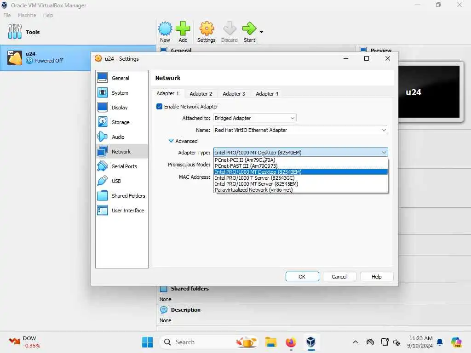Screen dimensions: 471x353
Task: Click the Help button in Settings dialog
Action: point(376,276)
